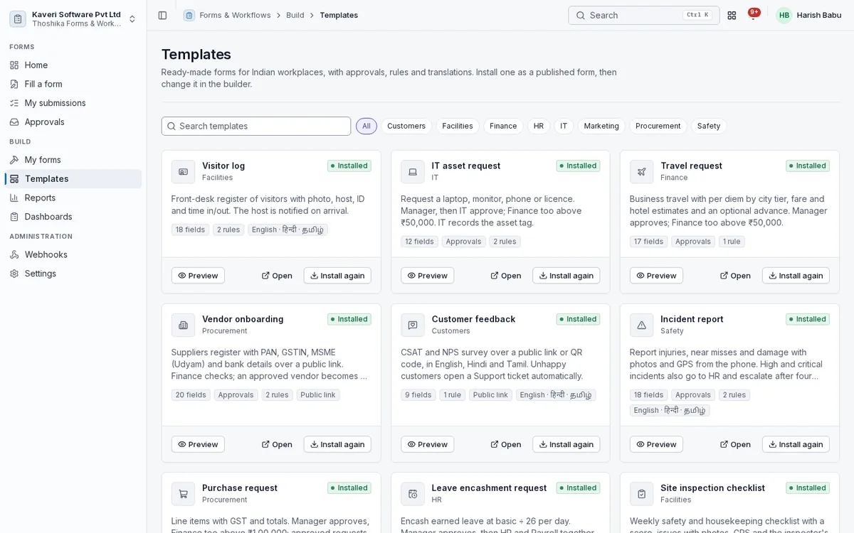The image size is (854, 533).
Task: Filter templates by Safety chip
Action: (709, 126)
